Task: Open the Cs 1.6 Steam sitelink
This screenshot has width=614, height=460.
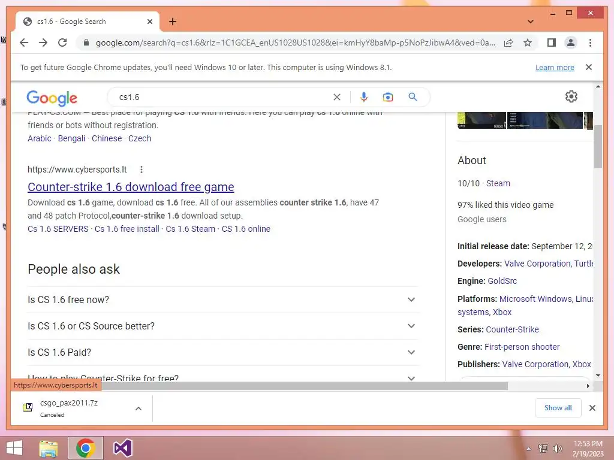Action: [190, 229]
